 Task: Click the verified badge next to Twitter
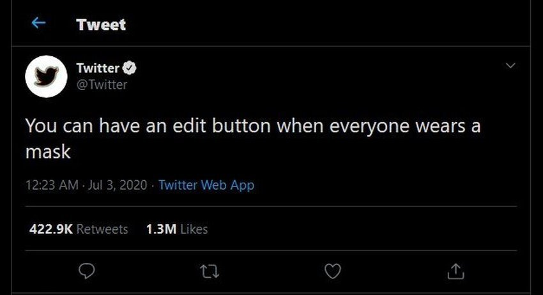128,68
